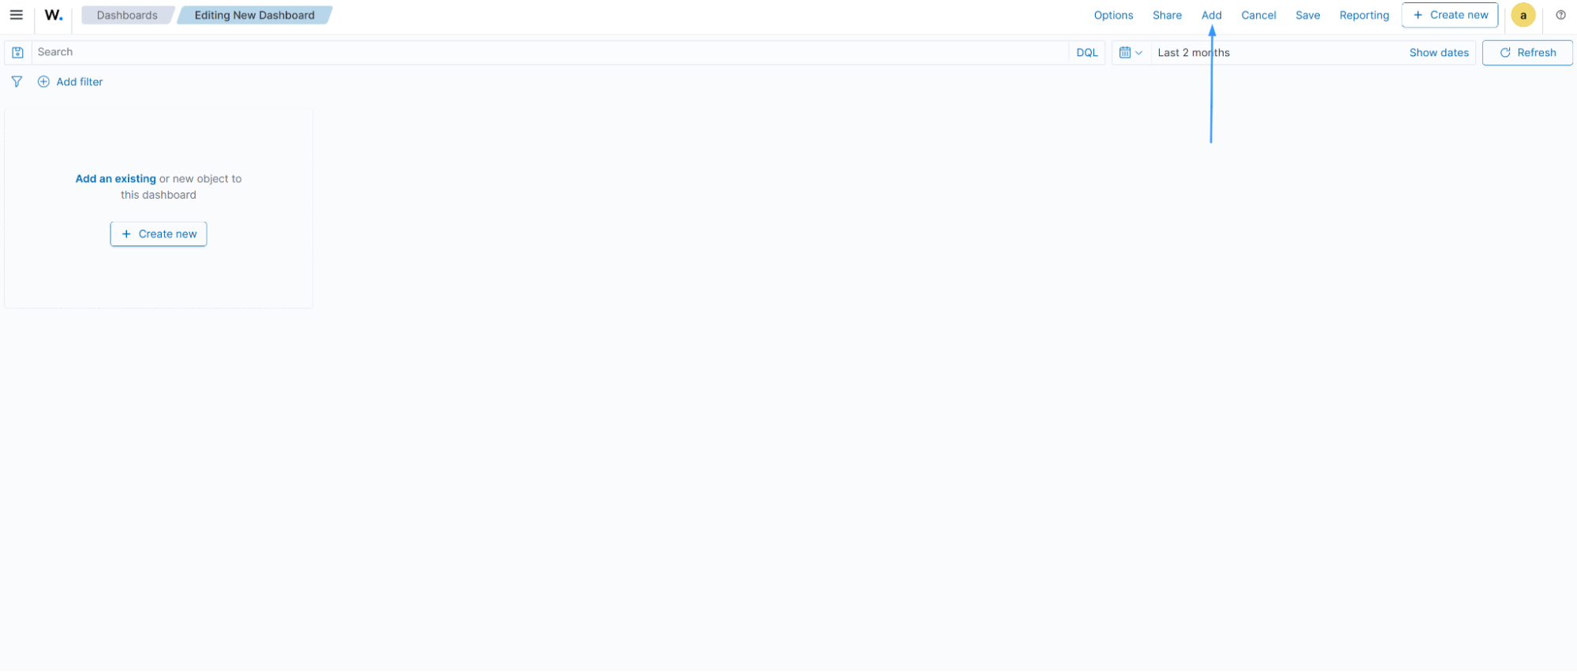Open the Reporting menu

click(1364, 15)
